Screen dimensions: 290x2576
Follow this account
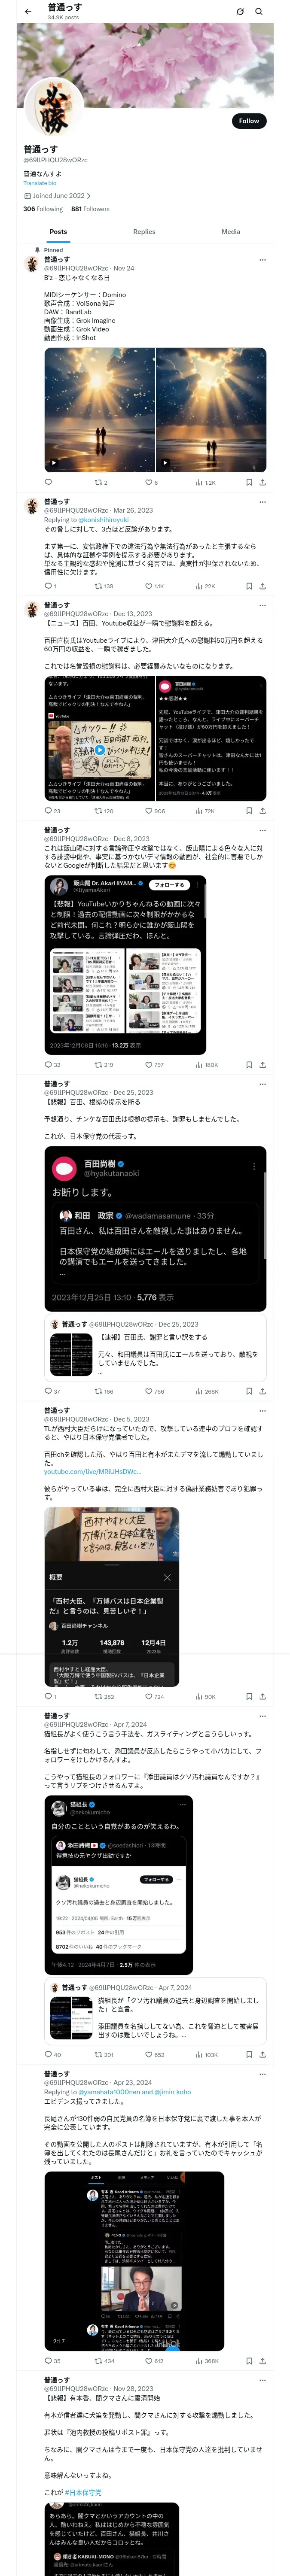(x=249, y=121)
